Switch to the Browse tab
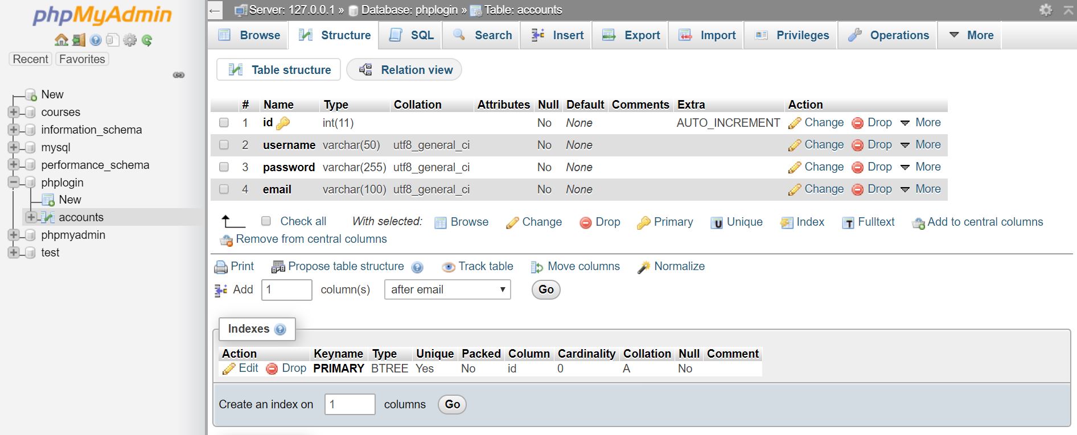The image size is (1077, 435). (x=249, y=35)
